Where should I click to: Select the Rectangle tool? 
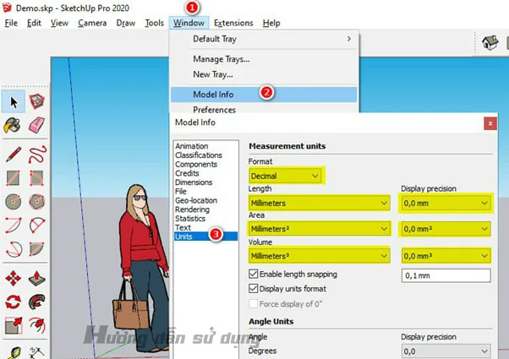pos(13,177)
